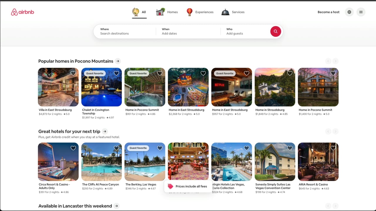Screen dimensions: 376x211
Task: Expand Available in Lancaster this weekend arrow
Action: tap(117, 206)
